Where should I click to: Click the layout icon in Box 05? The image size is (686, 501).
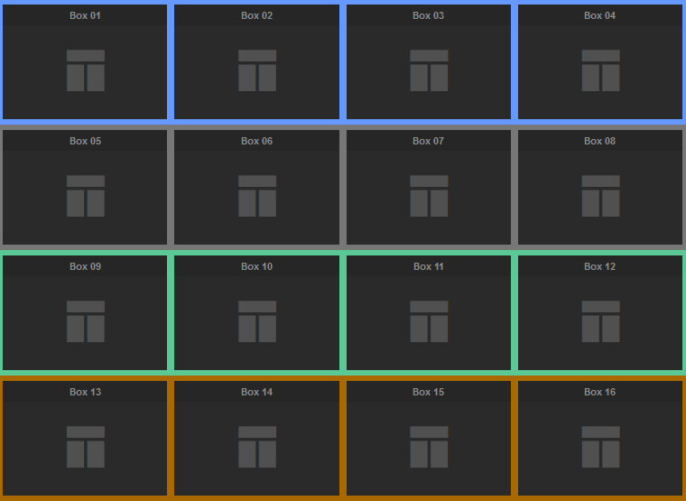[x=86, y=196]
